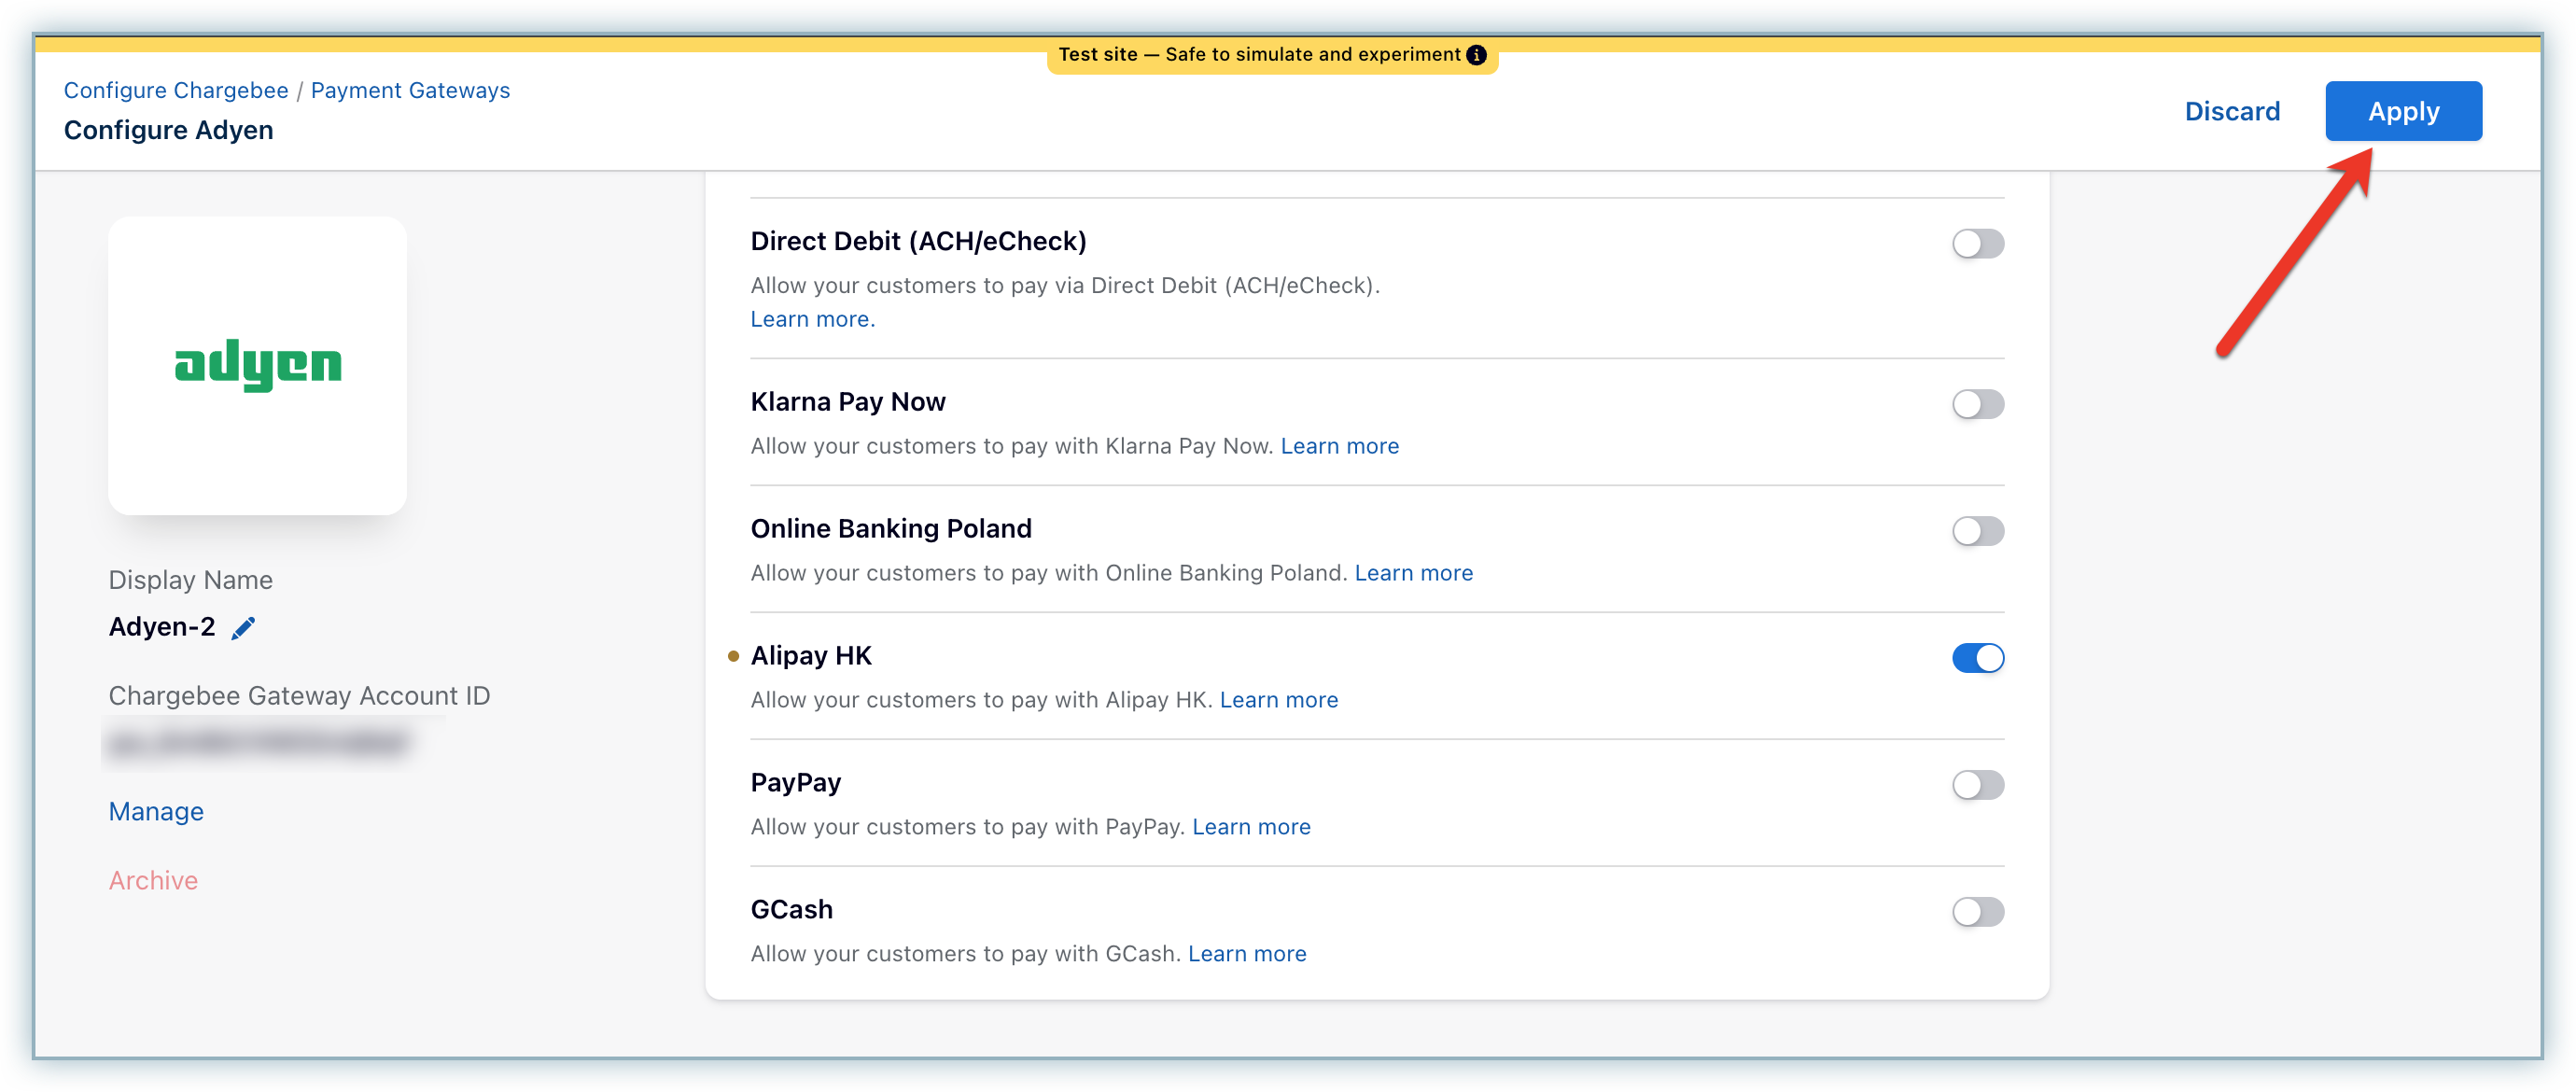Enable Online Banking Poland payments
Viewport: 2576px width, 1092px height.
point(1978,531)
